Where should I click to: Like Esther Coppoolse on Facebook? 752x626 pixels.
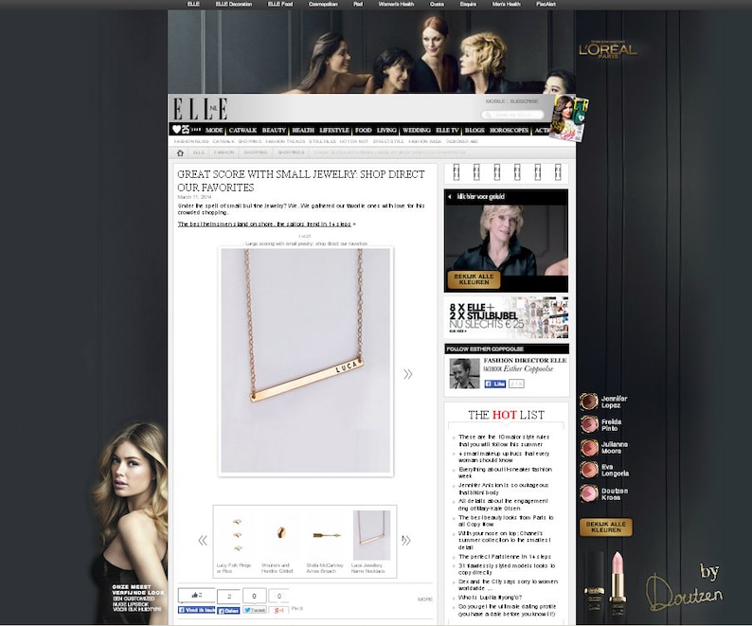point(495,384)
